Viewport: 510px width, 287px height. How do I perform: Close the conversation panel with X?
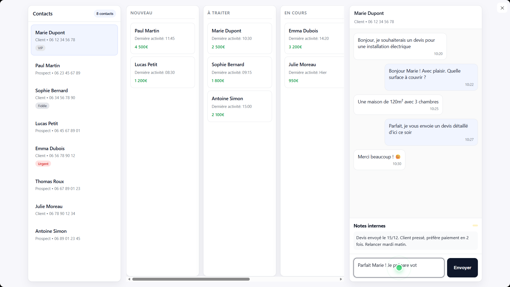(x=502, y=8)
